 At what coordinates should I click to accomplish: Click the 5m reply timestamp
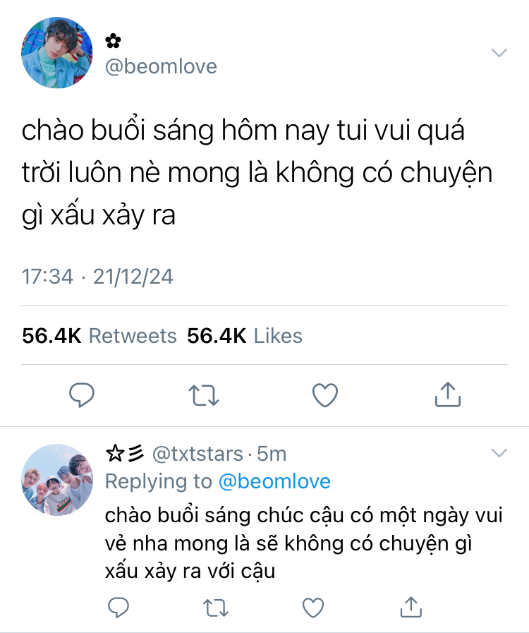pyautogui.click(x=272, y=454)
